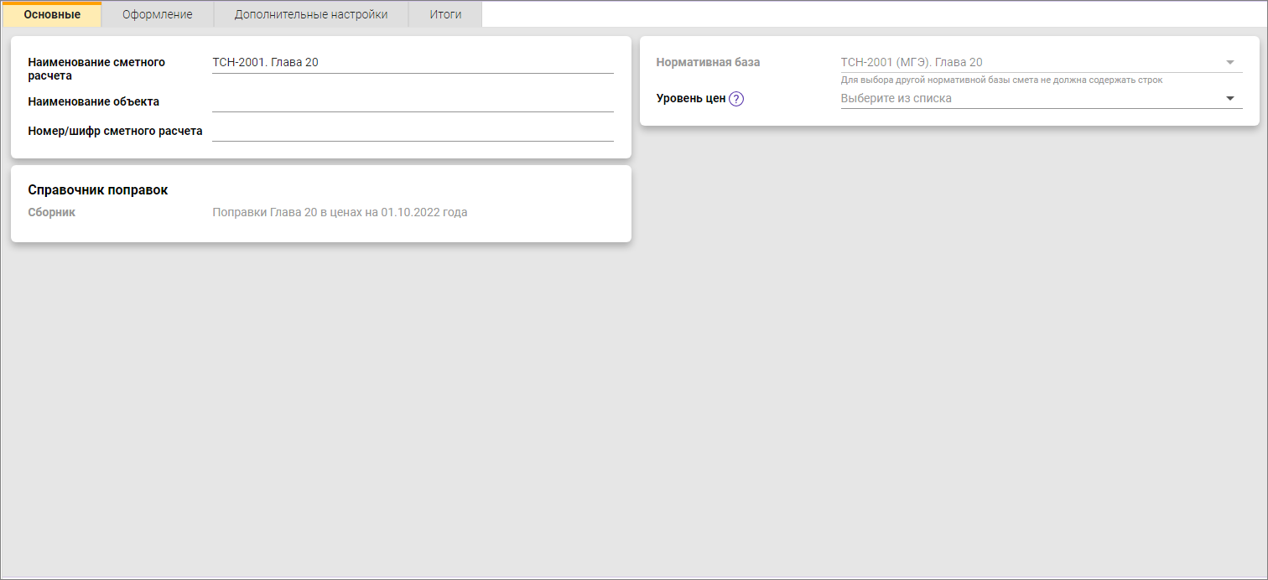The height and width of the screenshot is (580, 1268).
Task: Focus the Наименование объекта input field
Action: [x=413, y=101]
